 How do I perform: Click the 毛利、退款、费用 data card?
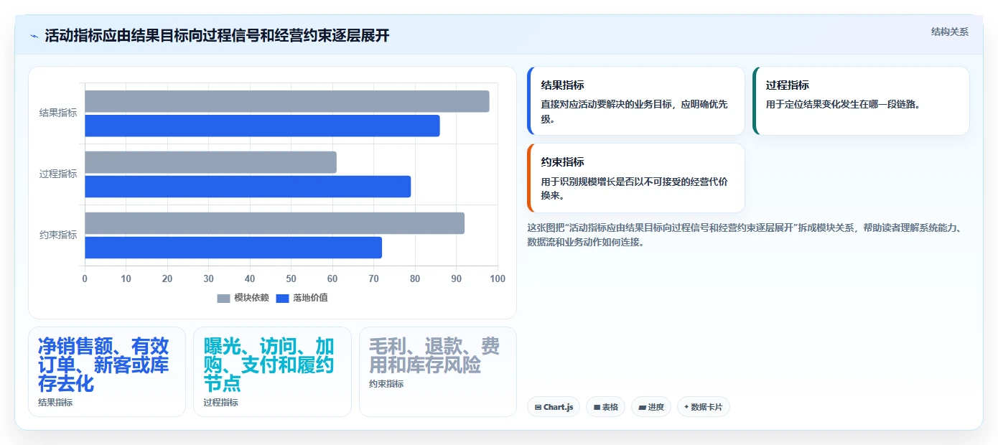[438, 372]
